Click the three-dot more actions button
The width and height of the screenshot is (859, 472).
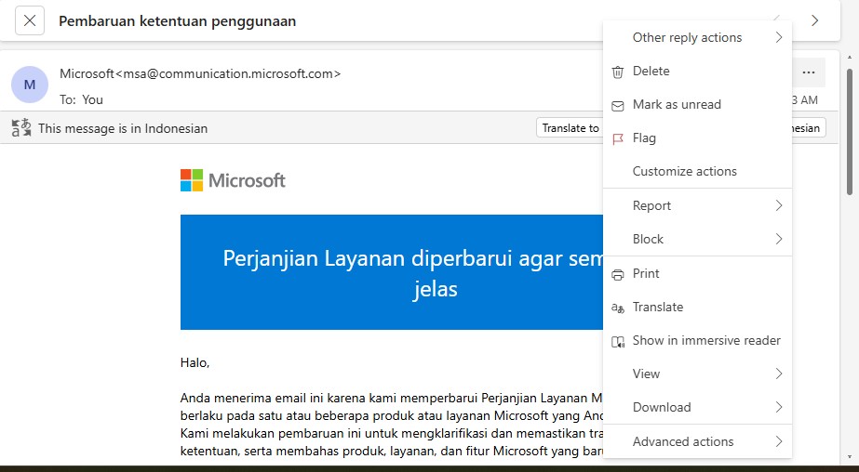tap(808, 72)
